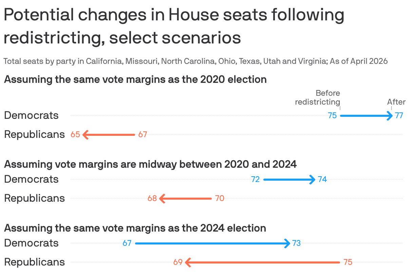The width and height of the screenshot is (414, 273).
Task: Click the blue arrowhead pointing at 77
Action: tap(390, 116)
